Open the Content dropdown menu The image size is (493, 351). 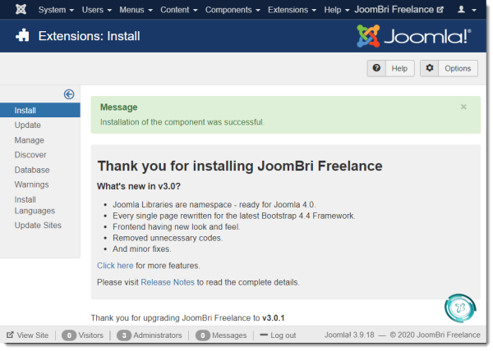tap(178, 10)
